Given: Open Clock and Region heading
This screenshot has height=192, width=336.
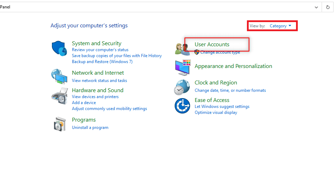Looking at the screenshot, I should click(x=216, y=83).
